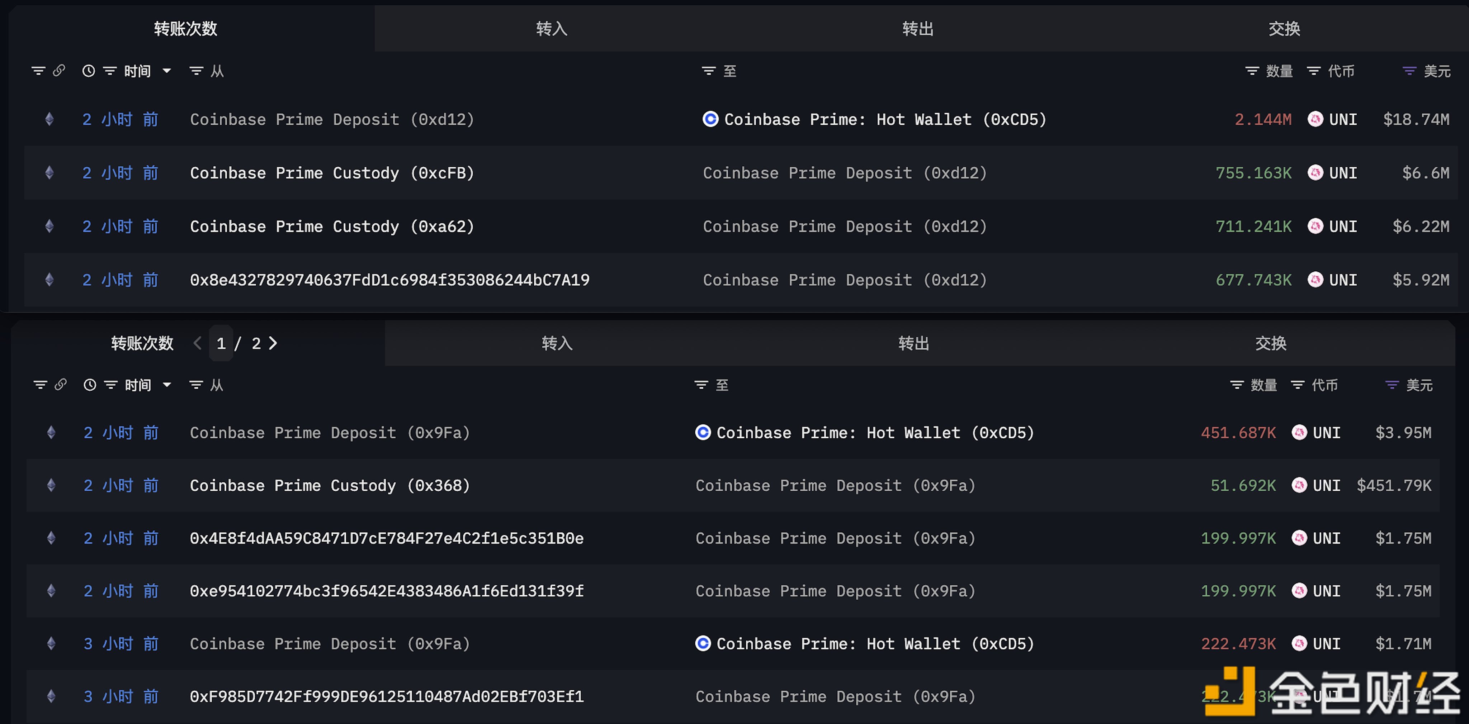Click the purple filter icon beside 美元 in top table
Viewport: 1469px width, 724px height.
click(1408, 71)
